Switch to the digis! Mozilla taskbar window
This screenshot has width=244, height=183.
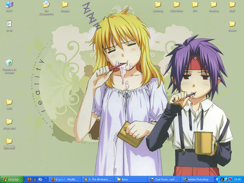click(x=65, y=179)
